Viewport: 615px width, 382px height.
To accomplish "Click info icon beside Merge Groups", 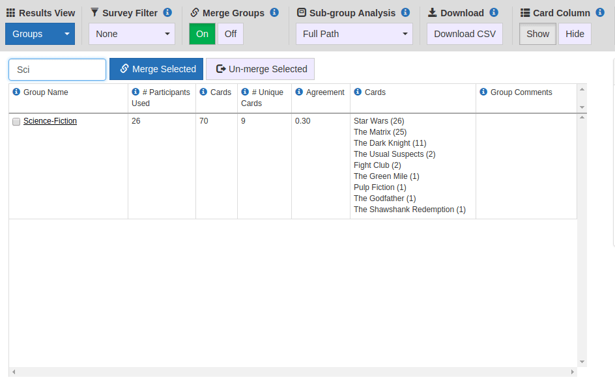I will click(274, 12).
